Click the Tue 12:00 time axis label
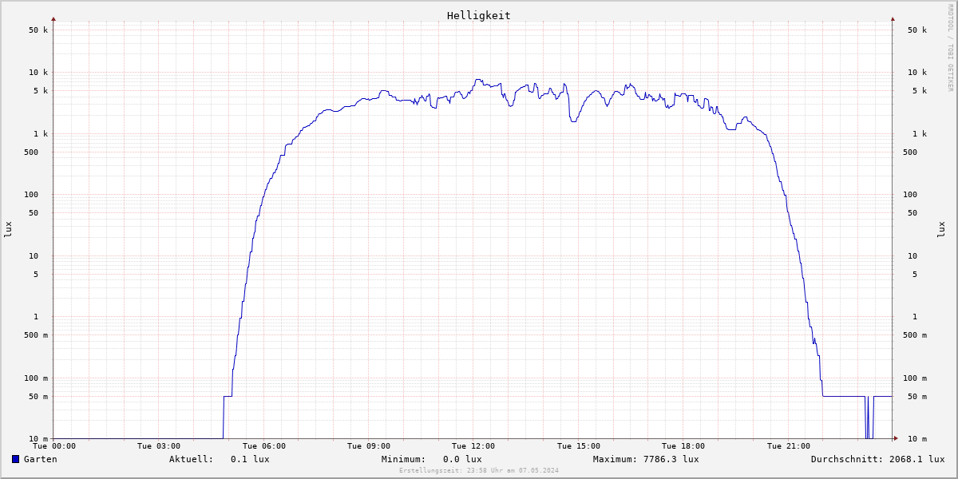 coord(473,446)
